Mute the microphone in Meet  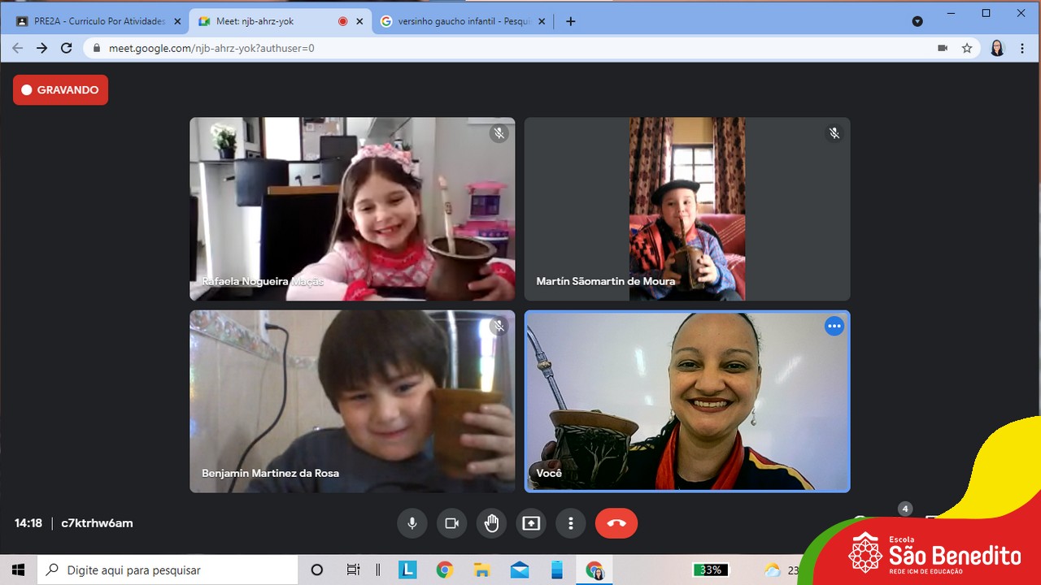pyautogui.click(x=412, y=523)
